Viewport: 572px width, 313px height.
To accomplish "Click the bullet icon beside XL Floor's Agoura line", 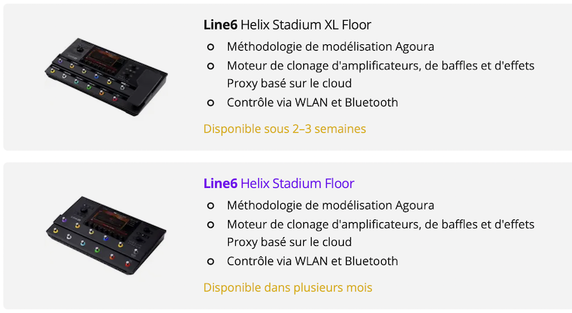I will pyautogui.click(x=210, y=47).
